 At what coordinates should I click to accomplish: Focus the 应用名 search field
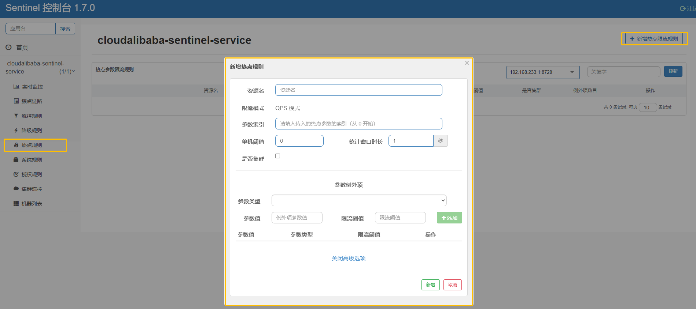click(x=30, y=29)
